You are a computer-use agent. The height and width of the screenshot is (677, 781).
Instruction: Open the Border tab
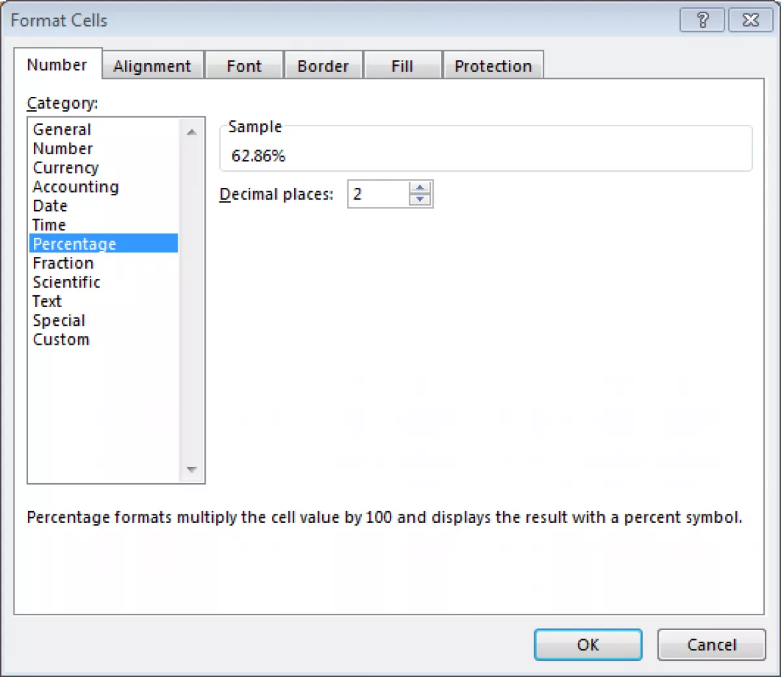pos(323,66)
